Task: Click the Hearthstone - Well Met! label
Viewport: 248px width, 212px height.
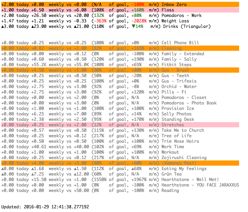Action: (x=190, y=180)
